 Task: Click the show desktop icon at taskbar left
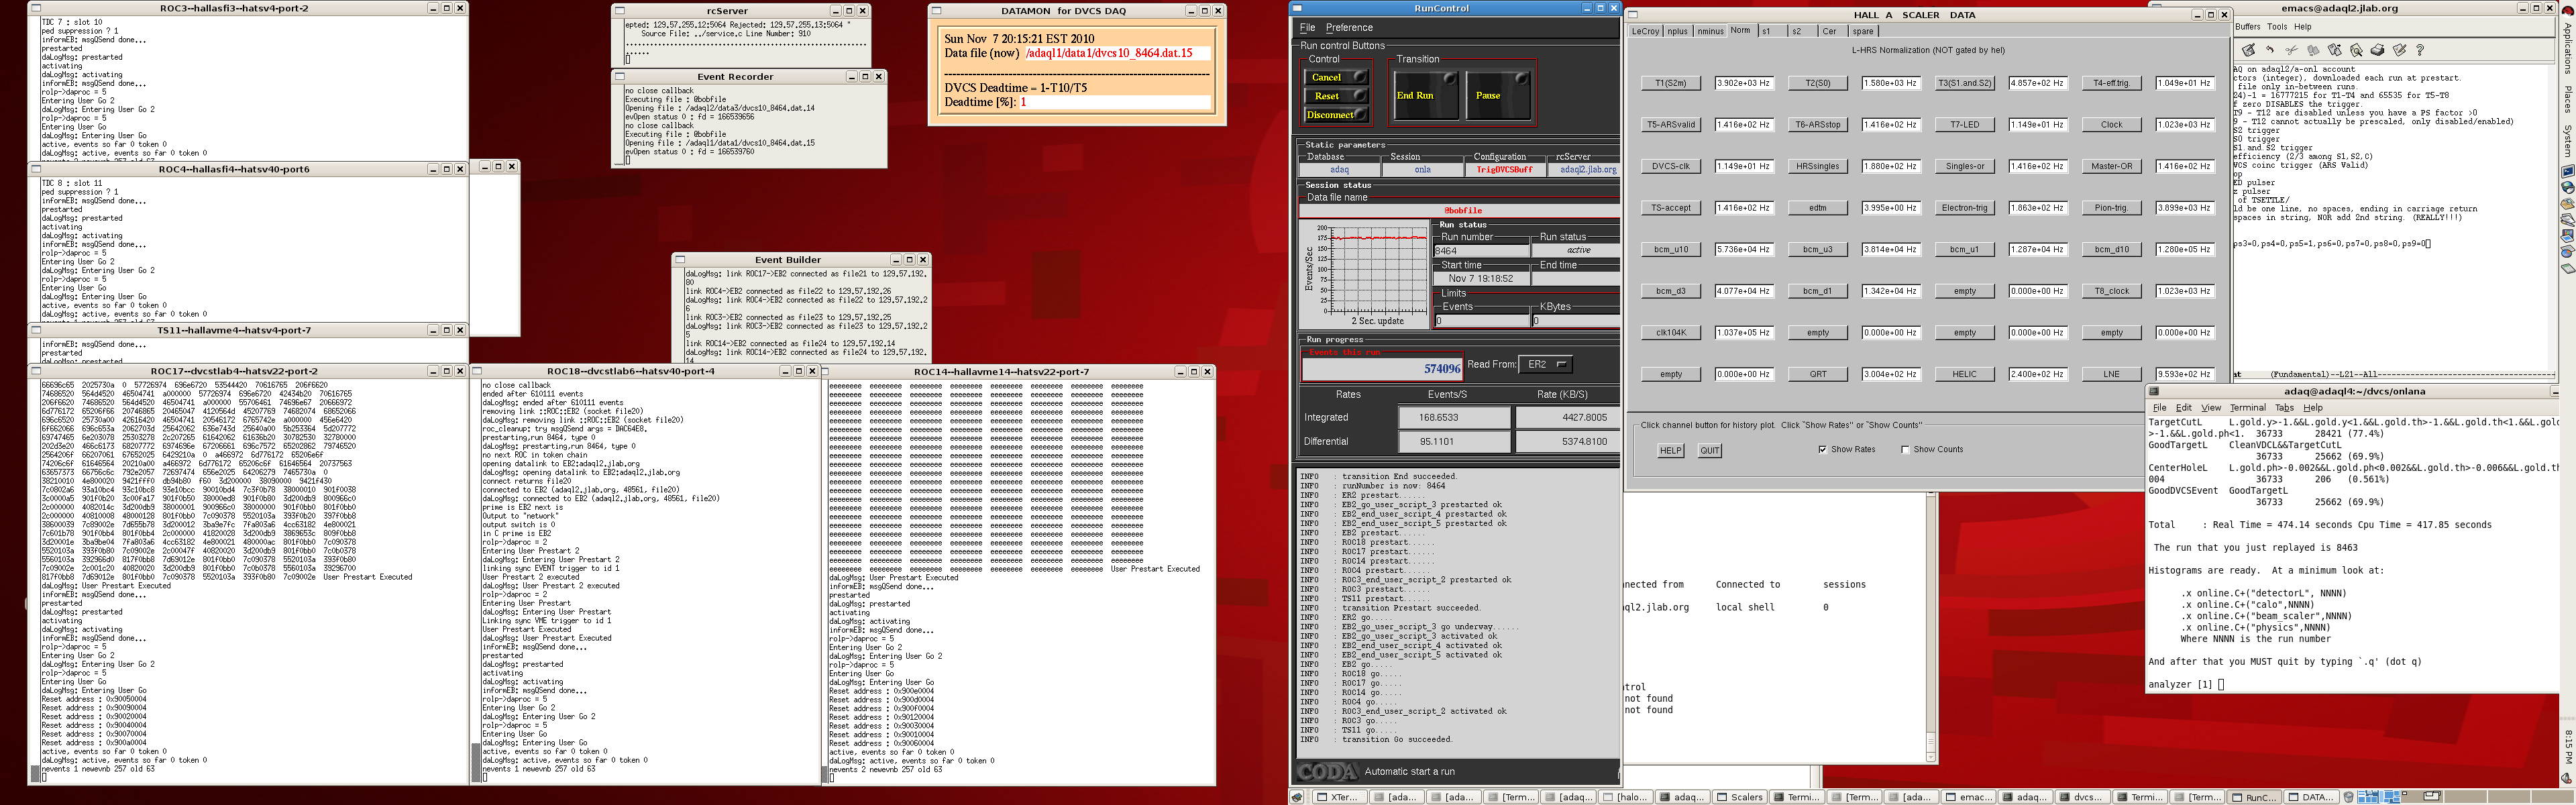[1297, 797]
